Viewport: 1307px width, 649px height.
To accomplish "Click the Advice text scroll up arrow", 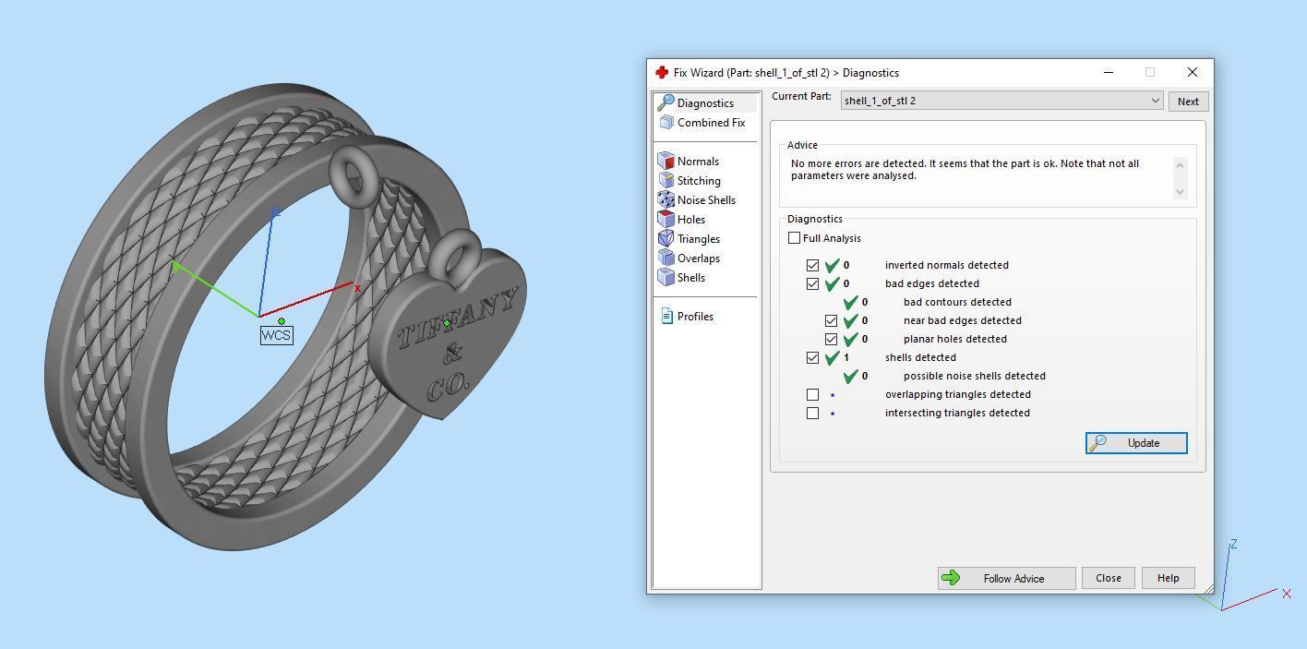I will click(1180, 164).
